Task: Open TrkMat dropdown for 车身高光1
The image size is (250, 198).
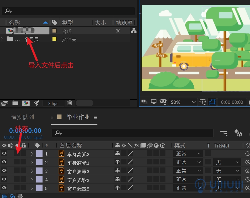Action: [x=227, y=162]
